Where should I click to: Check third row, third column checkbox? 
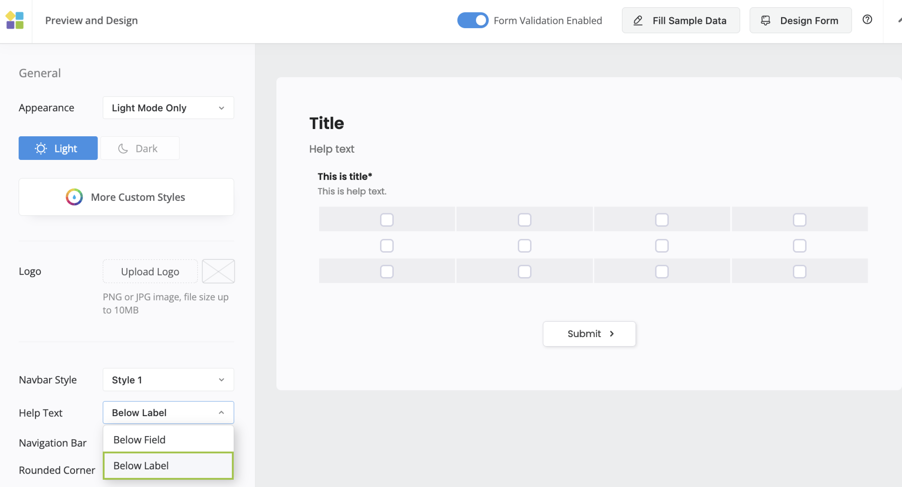click(662, 271)
